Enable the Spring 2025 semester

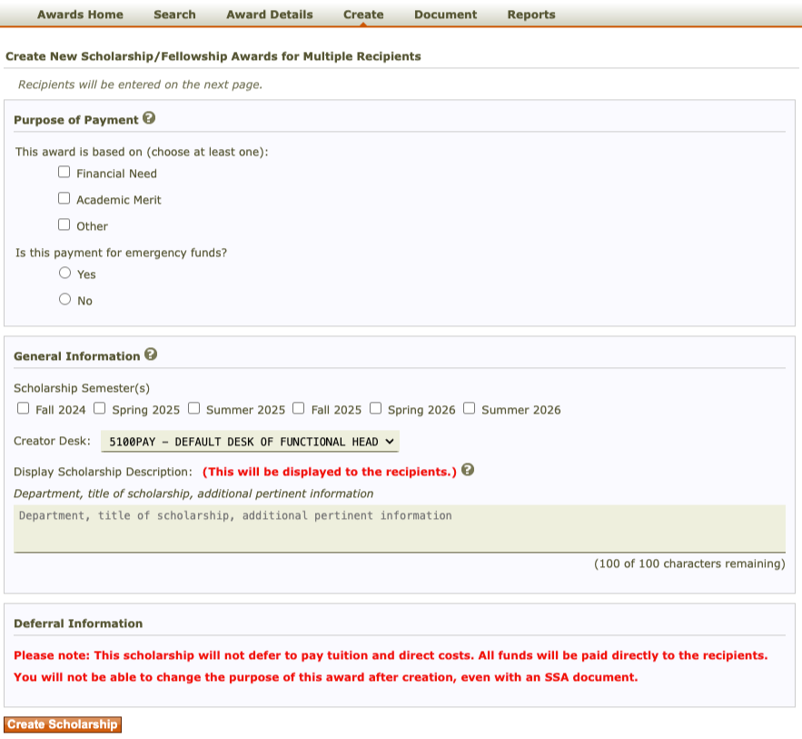pyautogui.click(x=99, y=408)
